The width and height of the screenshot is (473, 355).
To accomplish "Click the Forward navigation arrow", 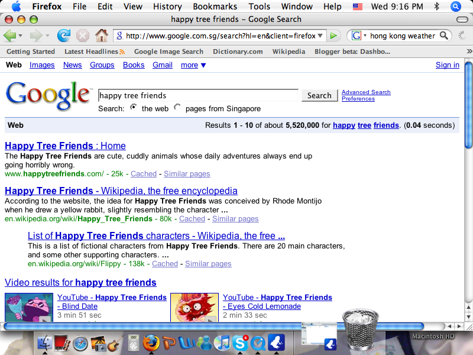I will click(35, 35).
